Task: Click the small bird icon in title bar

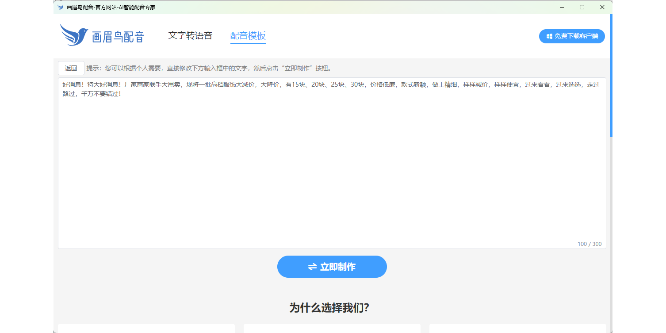Action: pyautogui.click(x=61, y=8)
